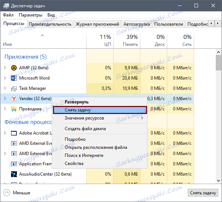Viewport: 222px width, 202px height.
Task: Click the Проводник folder icon
Action: [x=14, y=109]
